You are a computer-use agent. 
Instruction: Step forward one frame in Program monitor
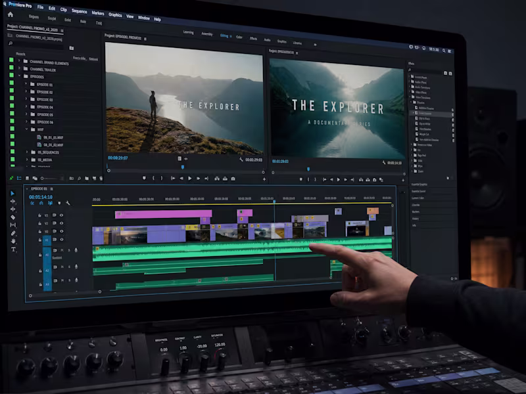tap(345, 179)
